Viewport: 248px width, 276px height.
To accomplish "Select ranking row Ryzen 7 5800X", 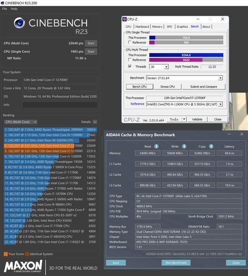I will 50,167.
